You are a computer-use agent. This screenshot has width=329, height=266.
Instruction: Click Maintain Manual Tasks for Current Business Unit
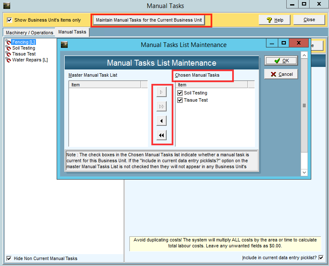149,20
